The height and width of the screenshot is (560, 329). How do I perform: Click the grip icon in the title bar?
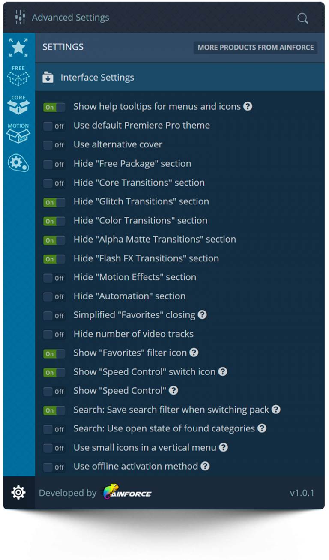pyautogui.click(x=20, y=17)
